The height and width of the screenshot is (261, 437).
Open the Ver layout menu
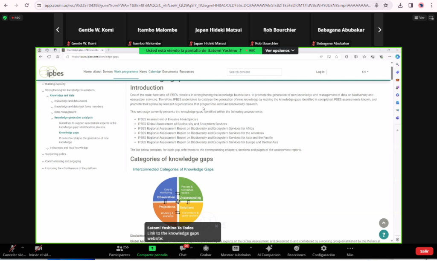coord(419,17)
